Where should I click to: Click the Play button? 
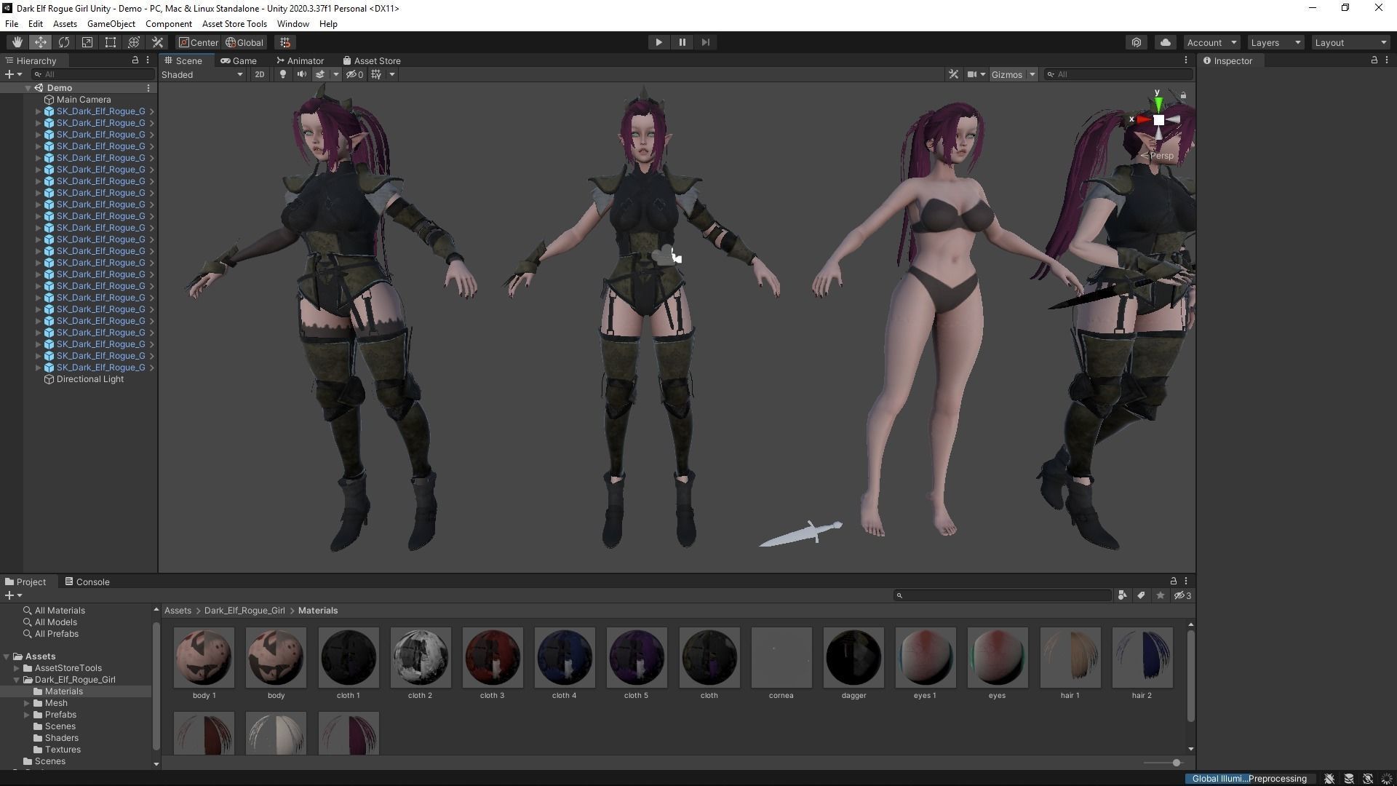click(x=658, y=42)
